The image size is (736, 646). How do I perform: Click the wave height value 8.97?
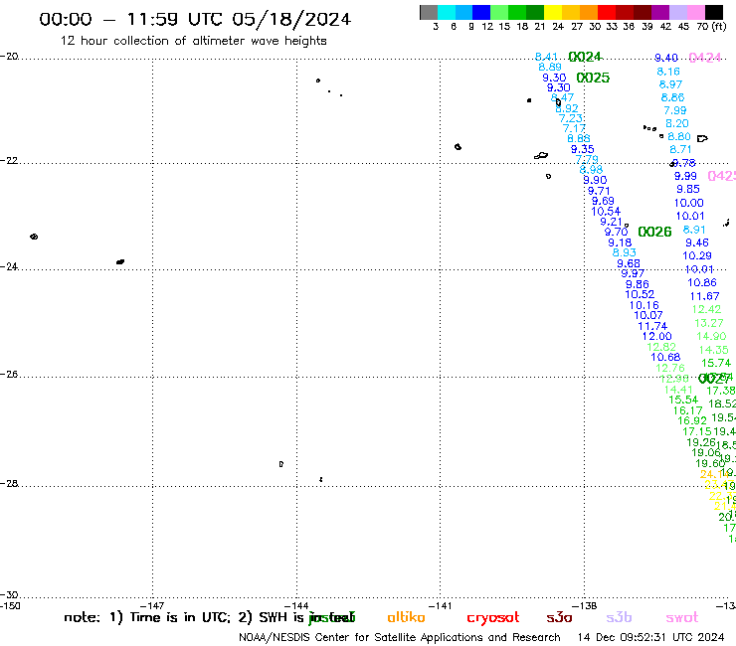pos(670,84)
